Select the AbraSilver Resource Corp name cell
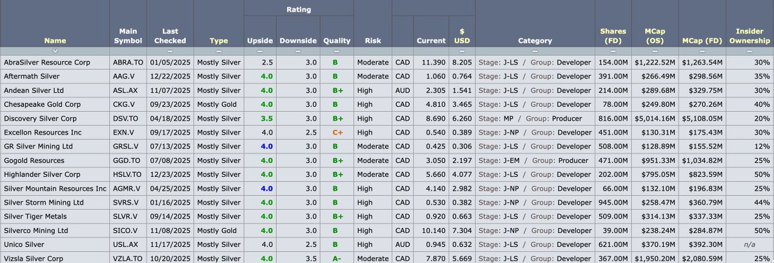Screen dimensions: 774x263 click(x=55, y=63)
